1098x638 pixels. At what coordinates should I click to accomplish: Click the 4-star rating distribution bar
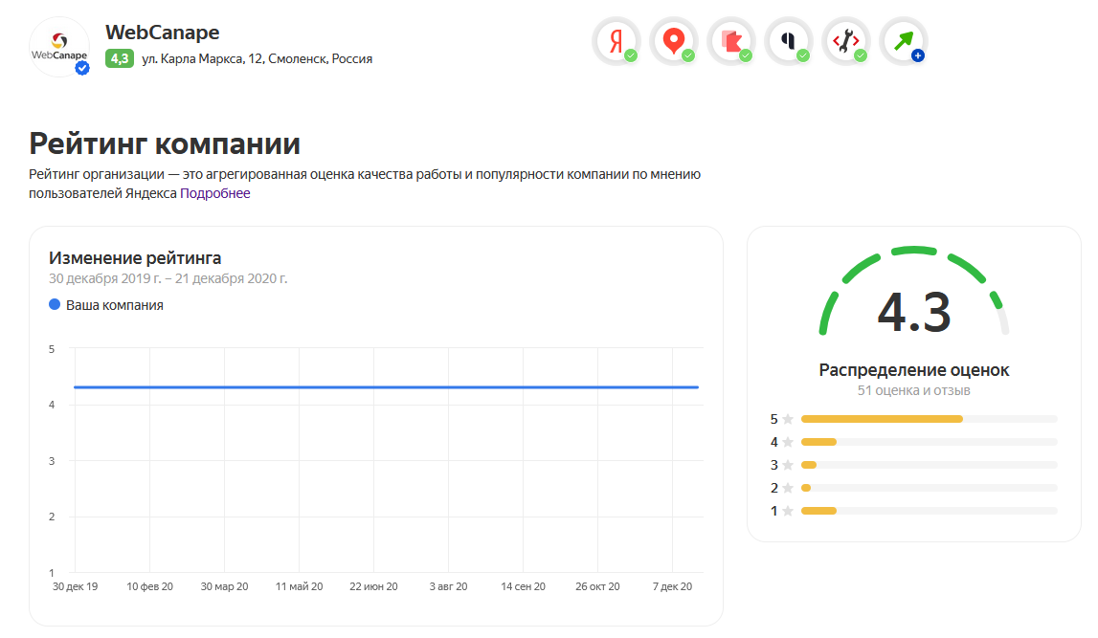click(x=929, y=442)
